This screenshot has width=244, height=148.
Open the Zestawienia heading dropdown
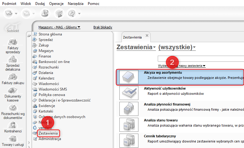click(136, 47)
